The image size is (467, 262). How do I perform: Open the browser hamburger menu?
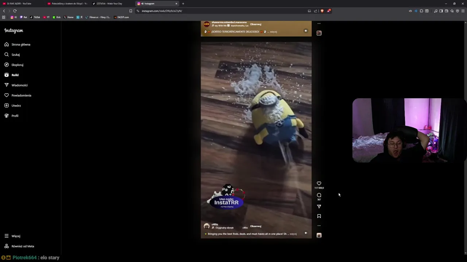tap(463, 11)
